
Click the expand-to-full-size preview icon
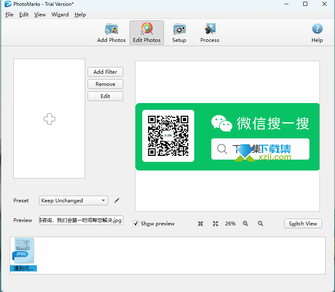(216, 223)
